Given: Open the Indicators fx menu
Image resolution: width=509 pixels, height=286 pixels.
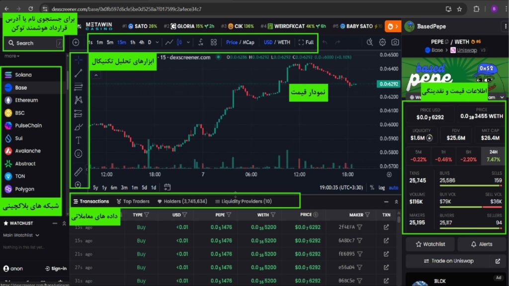Looking at the screenshot, I should [x=201, y=42].
